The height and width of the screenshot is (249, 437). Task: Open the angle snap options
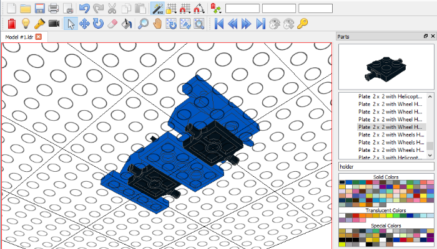pyautogui.click(x=185, y=9)
